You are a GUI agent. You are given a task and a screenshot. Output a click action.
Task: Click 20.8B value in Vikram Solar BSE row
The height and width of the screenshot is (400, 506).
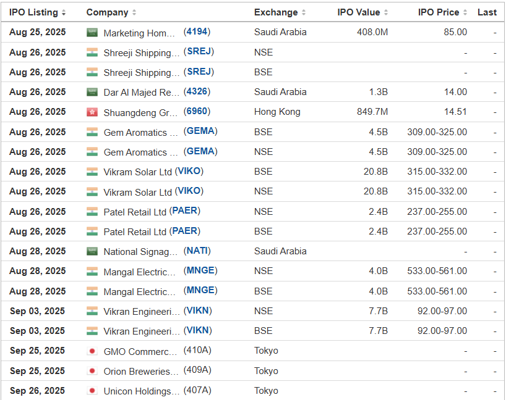tap(375, 172)
